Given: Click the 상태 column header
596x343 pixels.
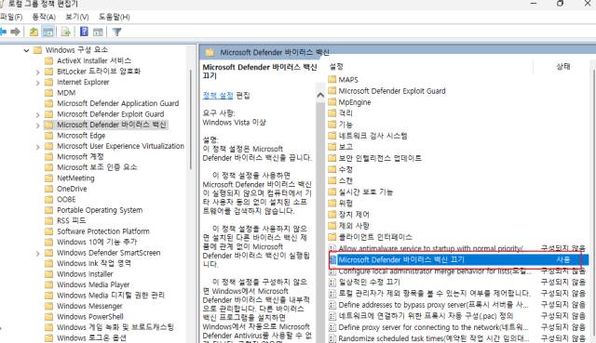Looking at the screenshot, I should point(562,66).
